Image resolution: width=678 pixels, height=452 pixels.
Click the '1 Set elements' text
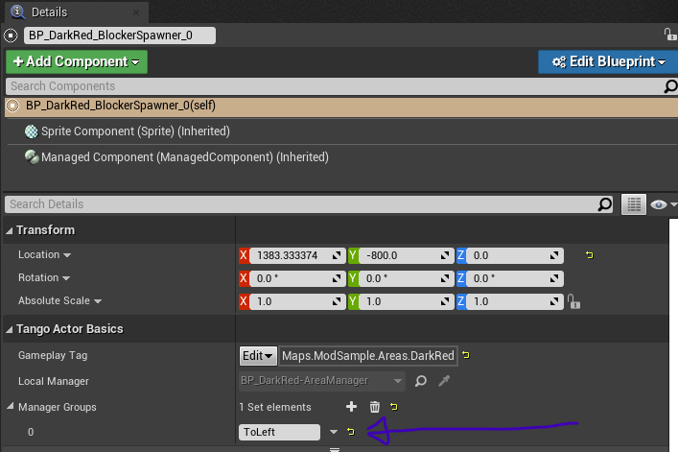(275, 407)
